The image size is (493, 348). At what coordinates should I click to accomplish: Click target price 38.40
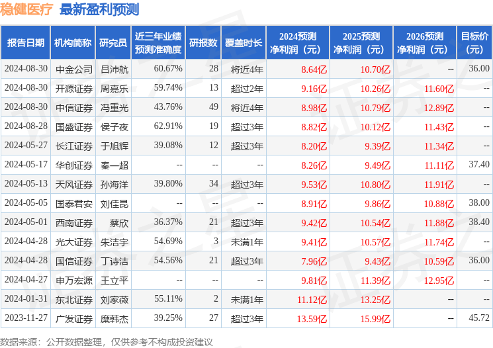[479, 222]
